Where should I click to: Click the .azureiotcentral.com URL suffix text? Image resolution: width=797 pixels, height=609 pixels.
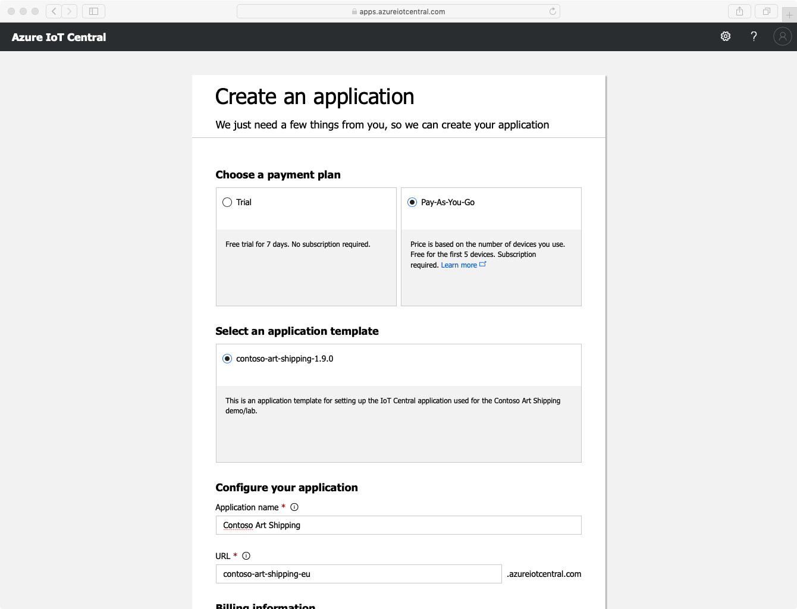click(x=544, y=574)
